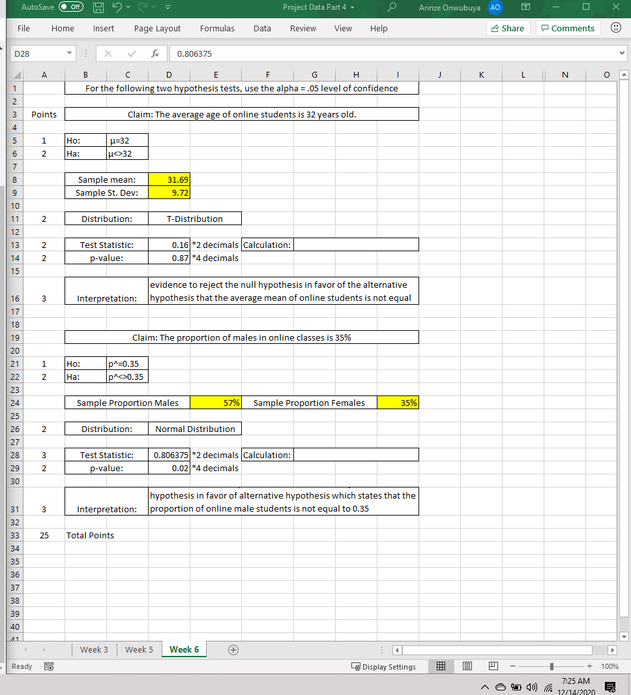Click the zoom slider handle
Screen dimensions: 631x695
pos(551,666)
